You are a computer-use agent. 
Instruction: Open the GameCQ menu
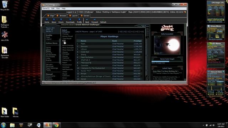(46, 9)
